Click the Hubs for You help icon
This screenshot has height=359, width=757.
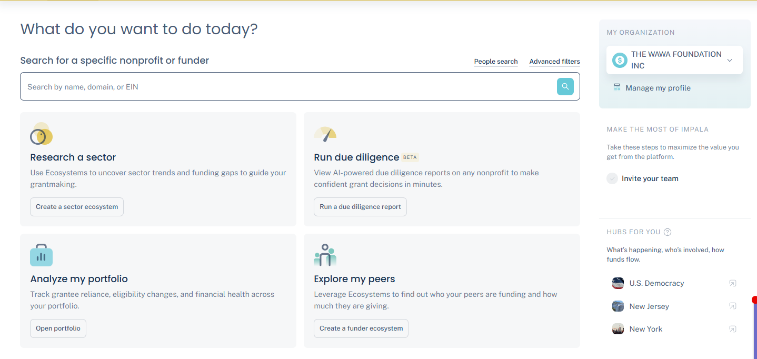[x=668, y=232]
